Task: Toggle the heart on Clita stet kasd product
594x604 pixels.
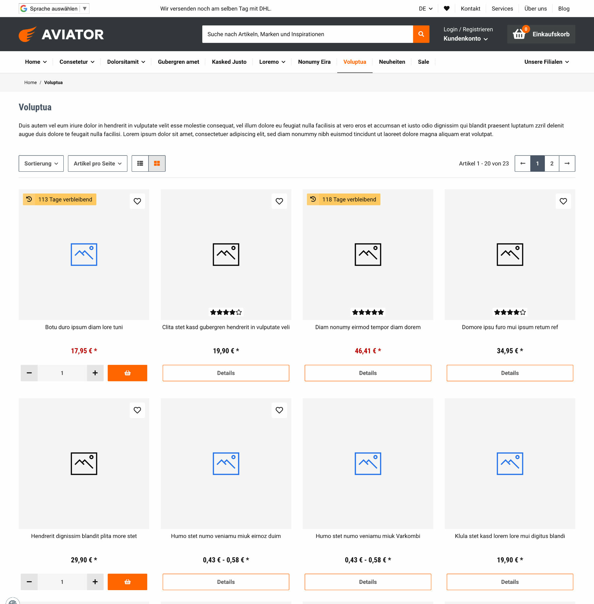Action: click(x=280, y=201)
